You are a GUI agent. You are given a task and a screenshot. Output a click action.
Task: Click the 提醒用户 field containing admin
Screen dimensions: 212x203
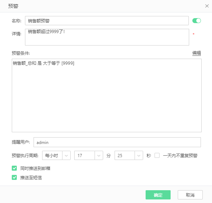tap(117, 142)
